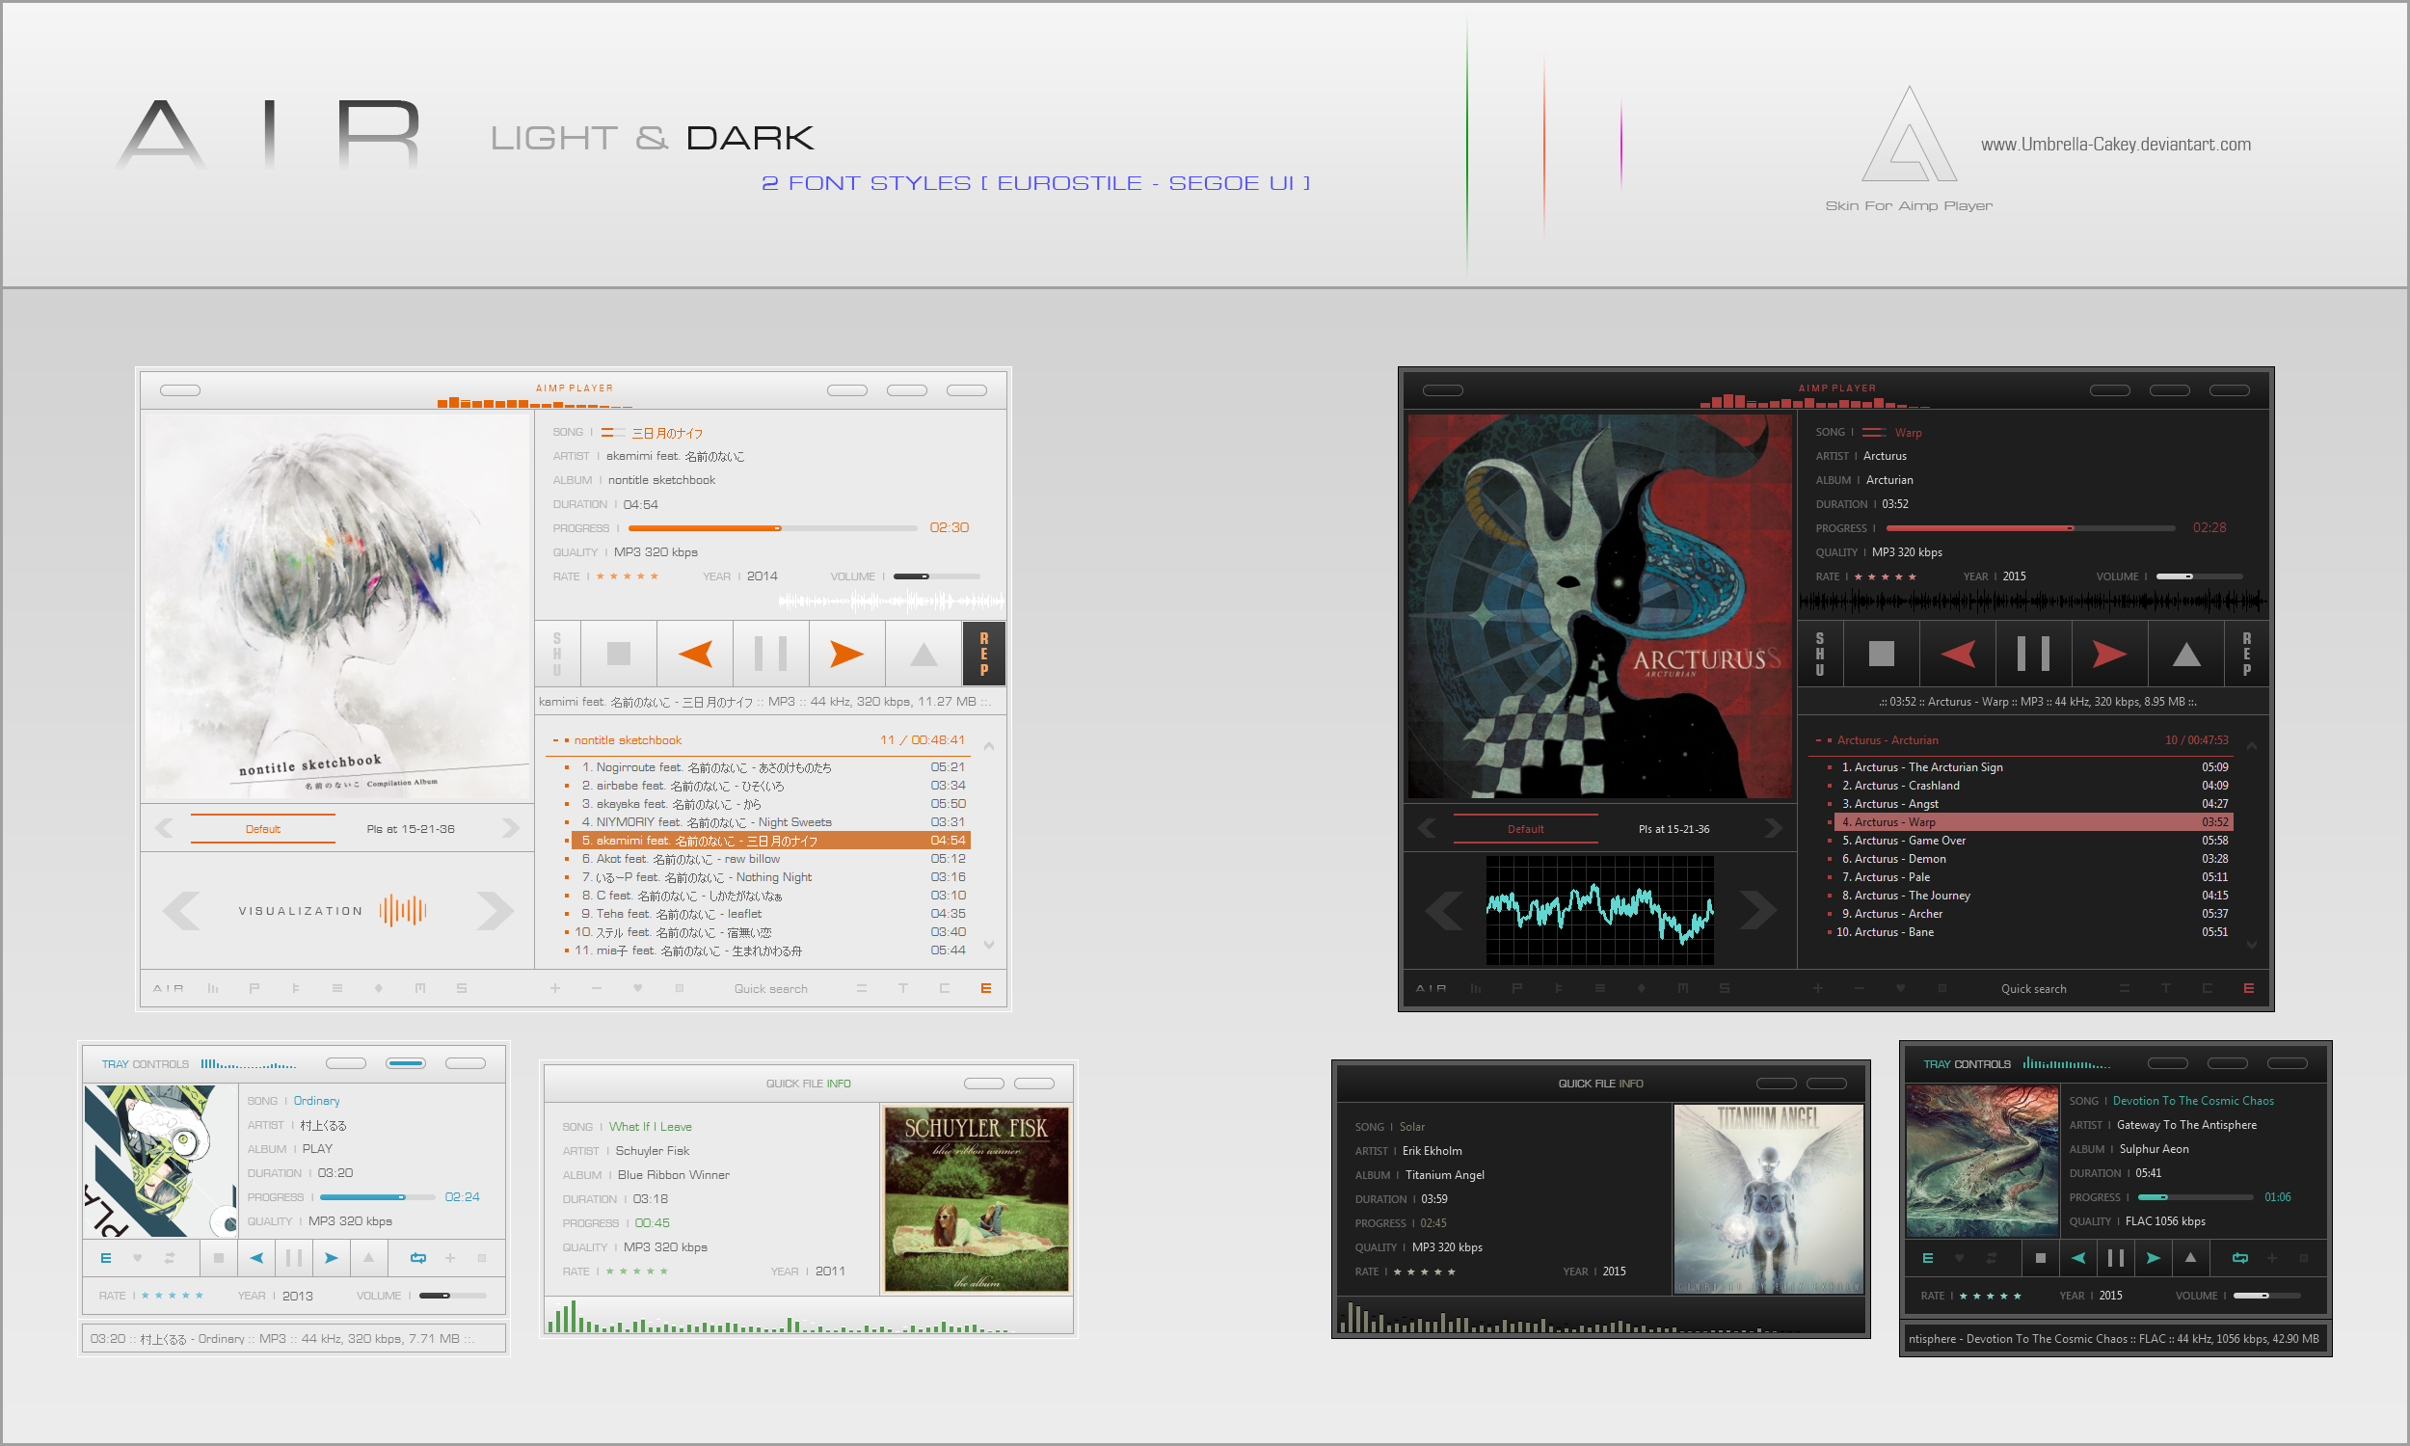This screenshot has width=2410, height=1446.
Task: Toggle REP repeat in the light main player
Action: coord(984,653)
